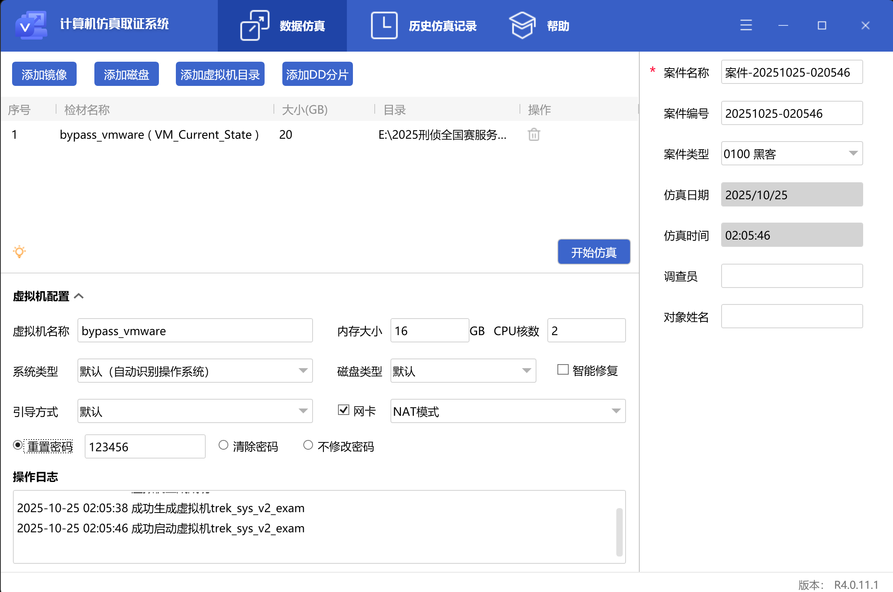This screenshot has width=893, height=592.
Task: Switch to 历史仿真记录 tab
Action: (442, 26)
